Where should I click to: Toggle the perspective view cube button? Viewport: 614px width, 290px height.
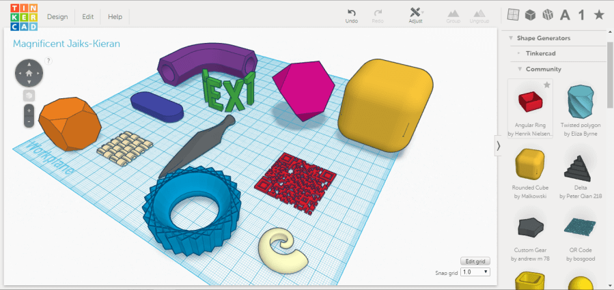pyautogui.click(x=29, y=94)
